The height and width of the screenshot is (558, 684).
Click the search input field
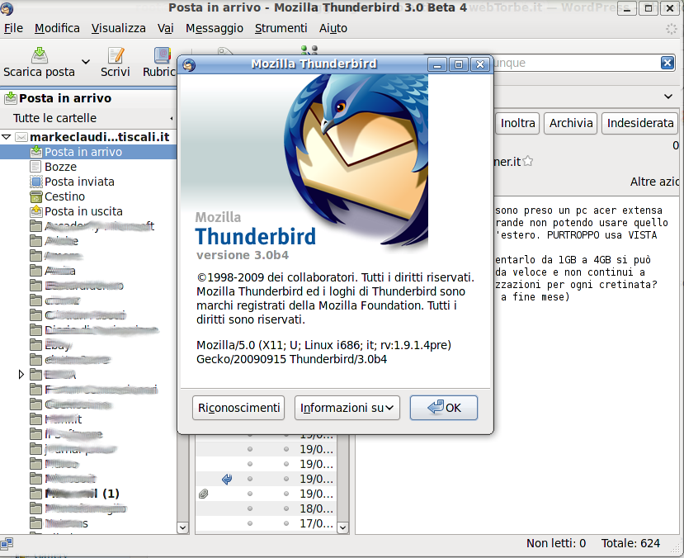click(576, 63)
